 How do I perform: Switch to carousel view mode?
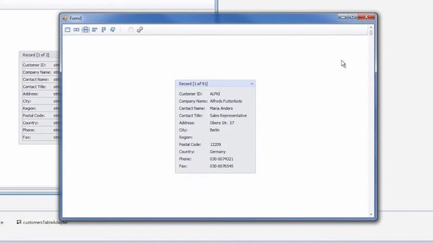[113, 30]
